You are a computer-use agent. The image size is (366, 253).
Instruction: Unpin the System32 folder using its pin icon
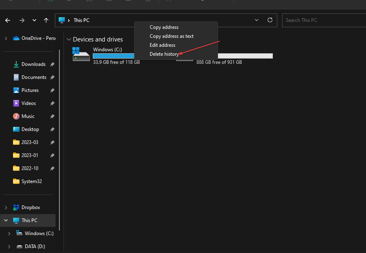(52, 181)
